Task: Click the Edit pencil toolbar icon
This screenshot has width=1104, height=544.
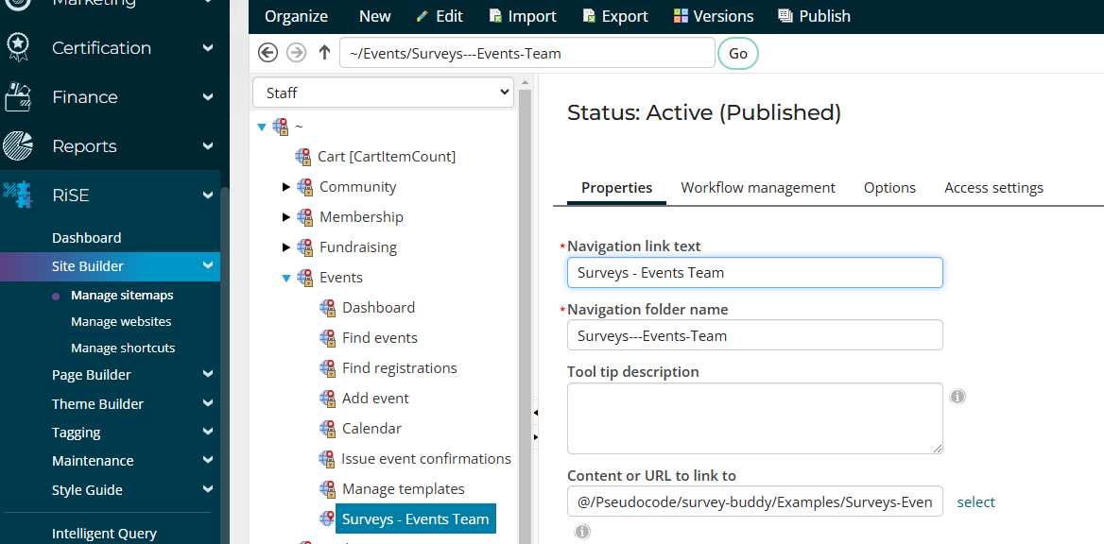Action: point(423,15)
